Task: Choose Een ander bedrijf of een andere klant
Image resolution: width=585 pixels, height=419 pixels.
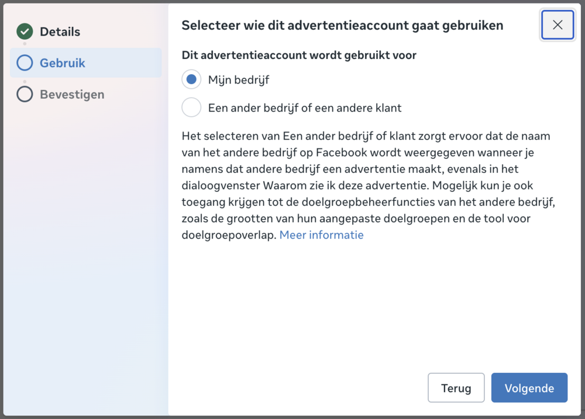Action: click(x=191, y=107)
